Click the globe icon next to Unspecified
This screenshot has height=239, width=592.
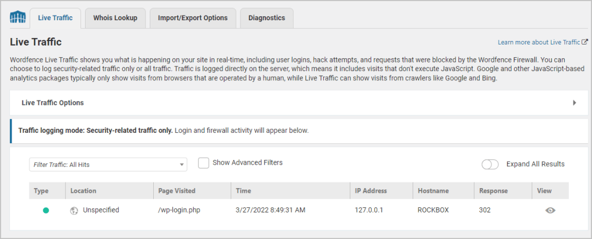coord(74,211)
